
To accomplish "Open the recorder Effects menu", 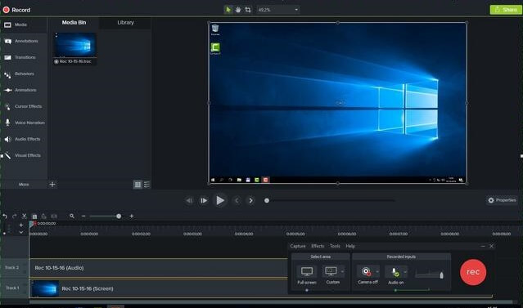I will [x=318, y=246].
